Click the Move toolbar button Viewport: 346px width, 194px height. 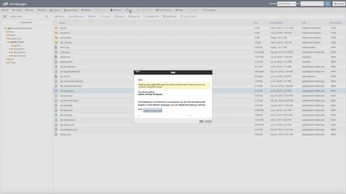[x=42, y=10]
